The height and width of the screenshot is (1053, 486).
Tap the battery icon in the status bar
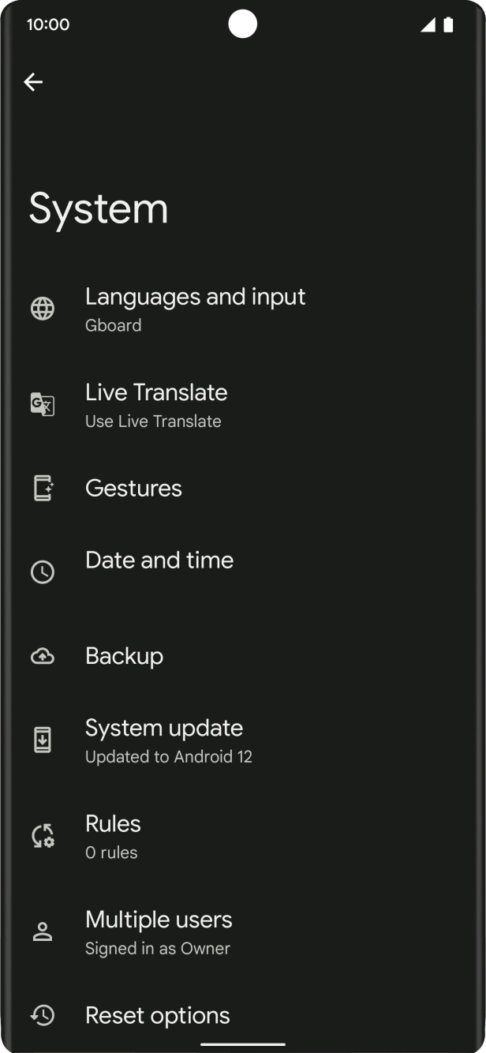(447, 24)
